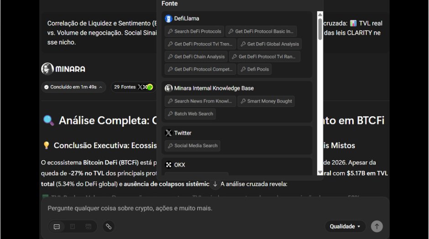
Task: Expand Concluído em 1m 49s details
Action: click(x=73, y=87)
